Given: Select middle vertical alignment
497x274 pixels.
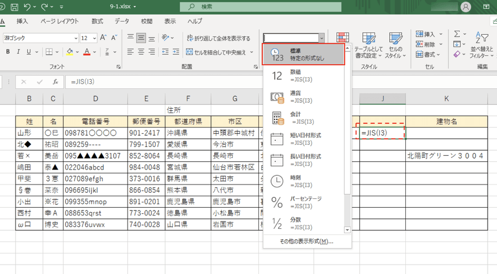Looking at the screenshot, I should tap(141, 38).
